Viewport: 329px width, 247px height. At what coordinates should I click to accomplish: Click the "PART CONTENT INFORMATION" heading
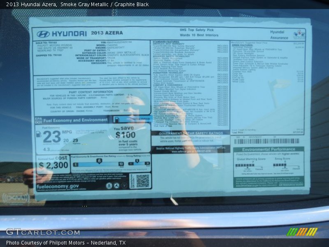click(91, 92)
